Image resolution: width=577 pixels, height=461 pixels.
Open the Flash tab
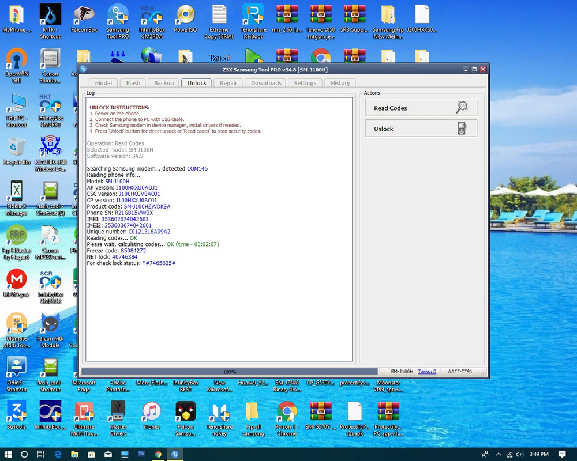coord(133,83)
